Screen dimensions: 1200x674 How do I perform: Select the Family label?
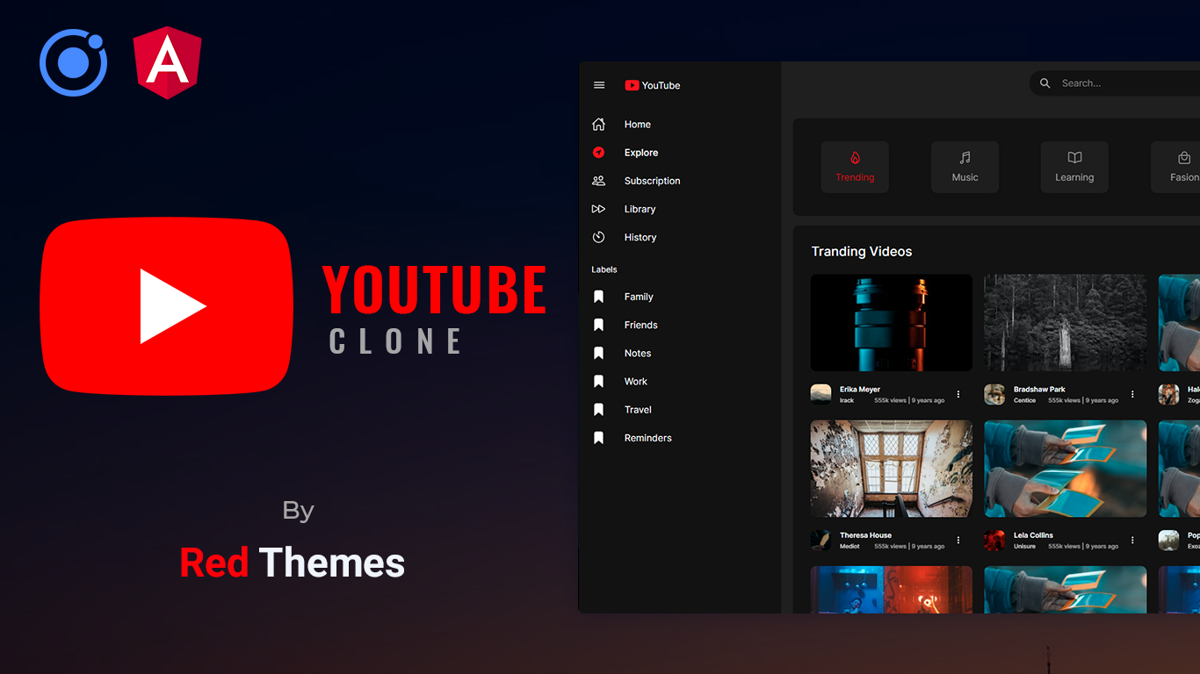[x=639, y=297]
